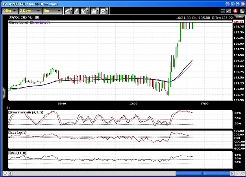Expand the drawing tool options arrow
The image size is (246, 177).
click(71, 10)
